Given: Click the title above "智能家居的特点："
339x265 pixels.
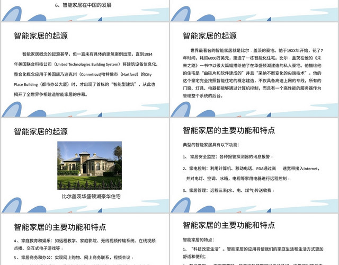Looking at the screenshot, I should click(229, 225).
